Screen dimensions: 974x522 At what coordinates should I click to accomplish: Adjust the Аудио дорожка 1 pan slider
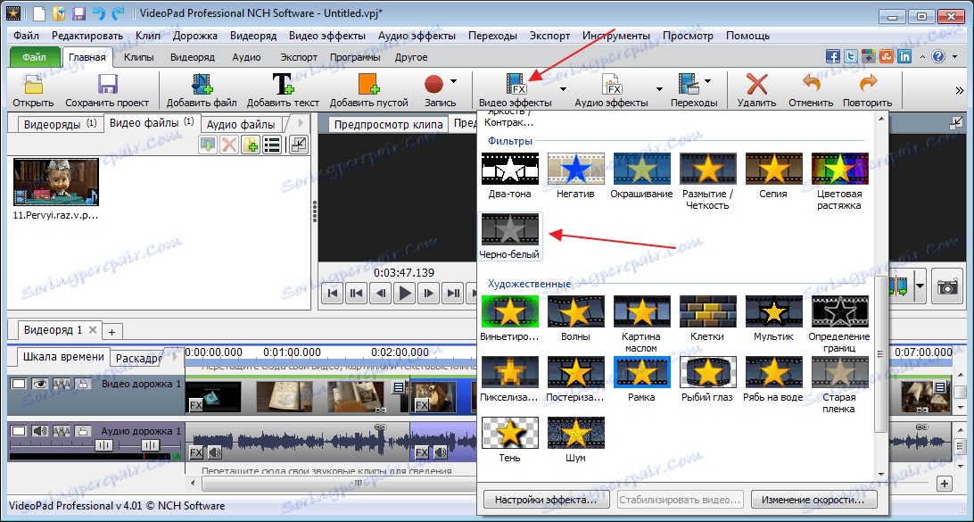click(150, 445)
